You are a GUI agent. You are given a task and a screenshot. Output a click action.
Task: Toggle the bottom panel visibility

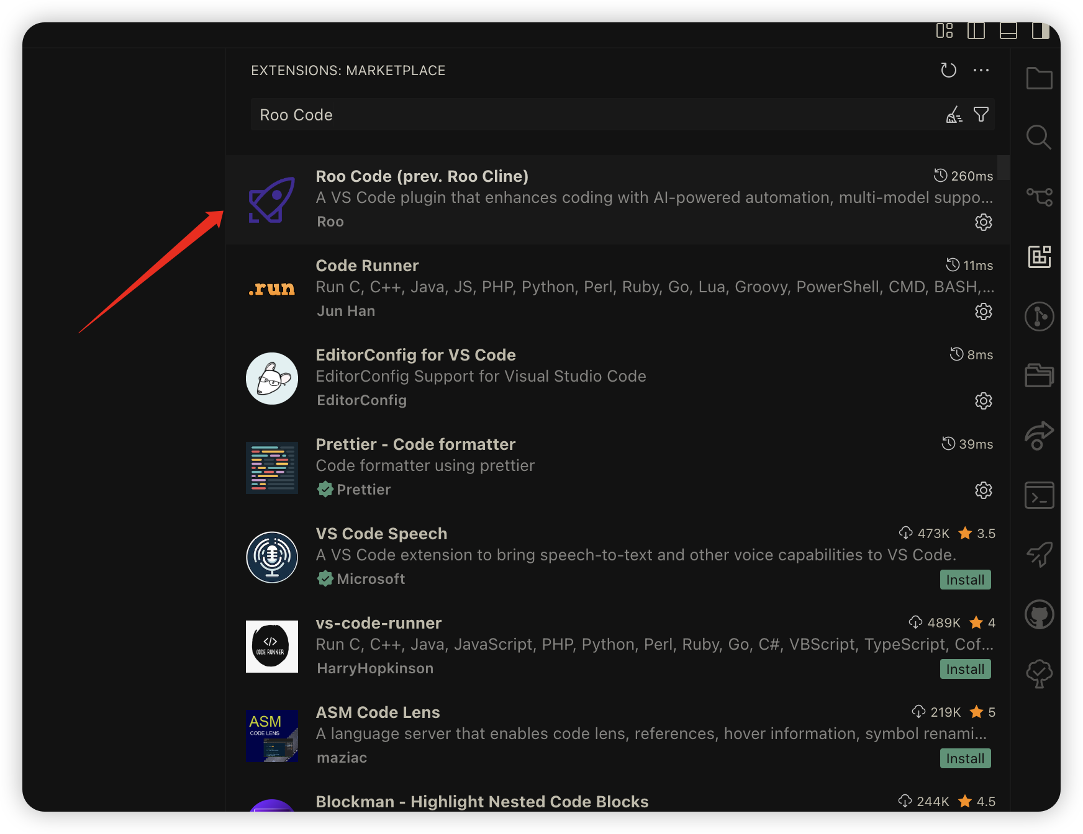click(1008, 30)
